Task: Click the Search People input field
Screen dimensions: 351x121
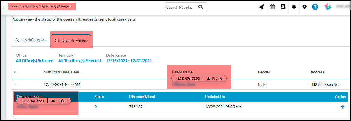Action: tap(181, 7)
